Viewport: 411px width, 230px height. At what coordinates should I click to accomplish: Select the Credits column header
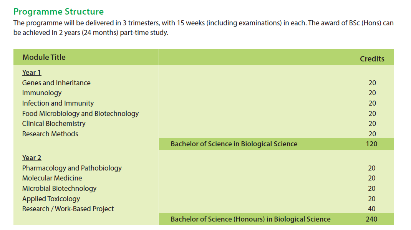pyautogui.click(x=372, y=59)
